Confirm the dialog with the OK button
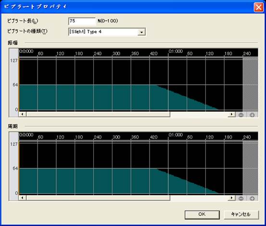The width and height of the screenshot is (266, 226). coord(202,214)
